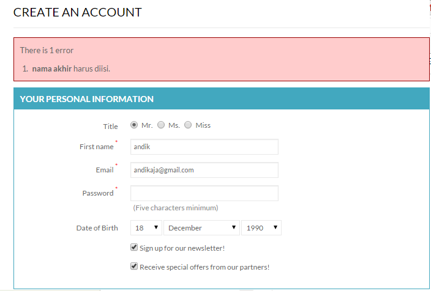The height and width of the screenshot is (291, 431).
Task: Toggle the newsletter sign-up checkbox
Action: 134,248
